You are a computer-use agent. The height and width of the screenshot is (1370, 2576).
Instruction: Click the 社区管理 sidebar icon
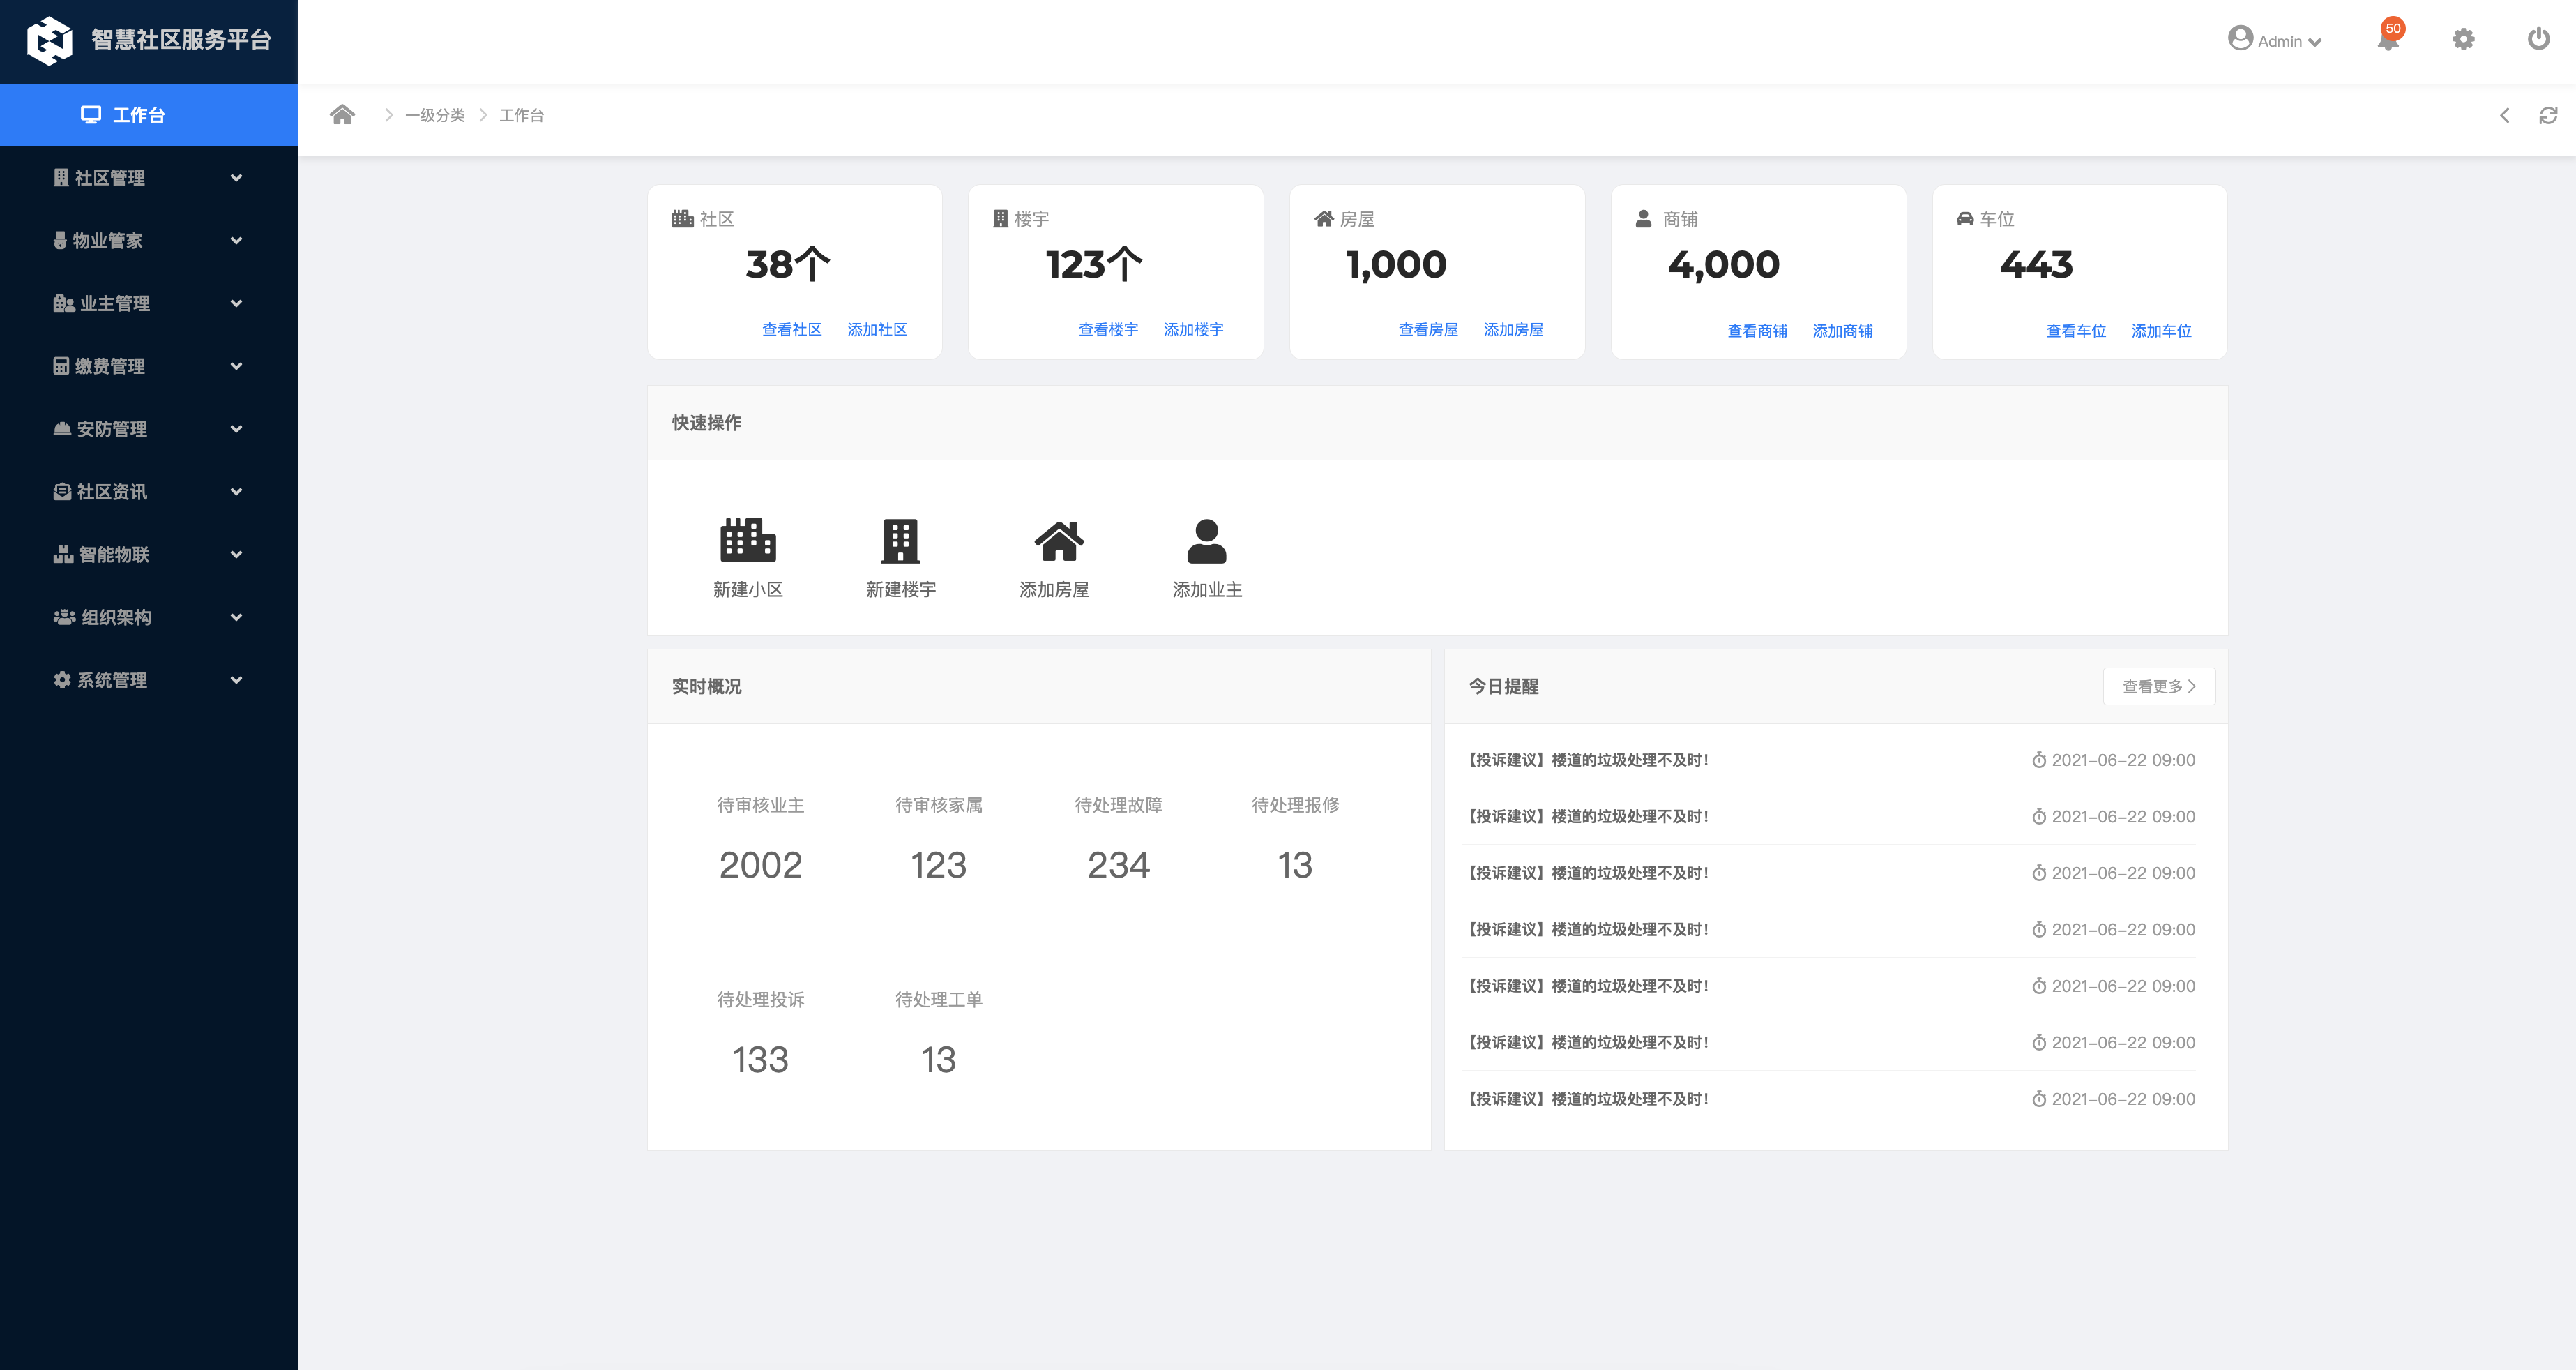tap(61, 177)
